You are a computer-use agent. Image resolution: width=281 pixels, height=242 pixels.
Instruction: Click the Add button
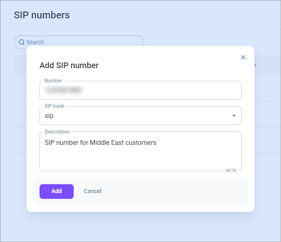click(x=57, y=191)
